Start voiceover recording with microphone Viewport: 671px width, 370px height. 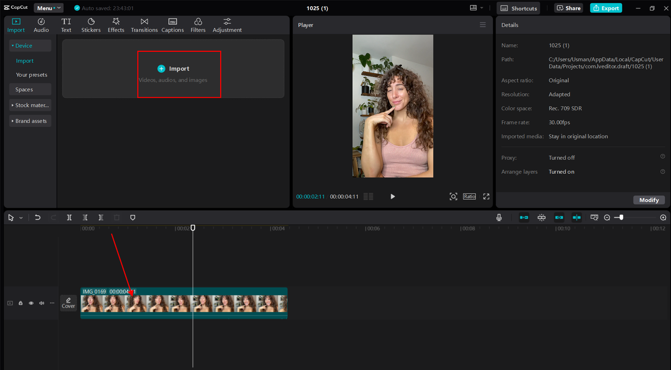point(499,218)
